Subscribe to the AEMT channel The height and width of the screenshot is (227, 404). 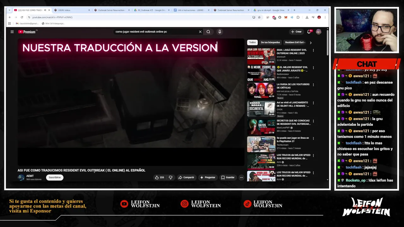click(55, 178)
